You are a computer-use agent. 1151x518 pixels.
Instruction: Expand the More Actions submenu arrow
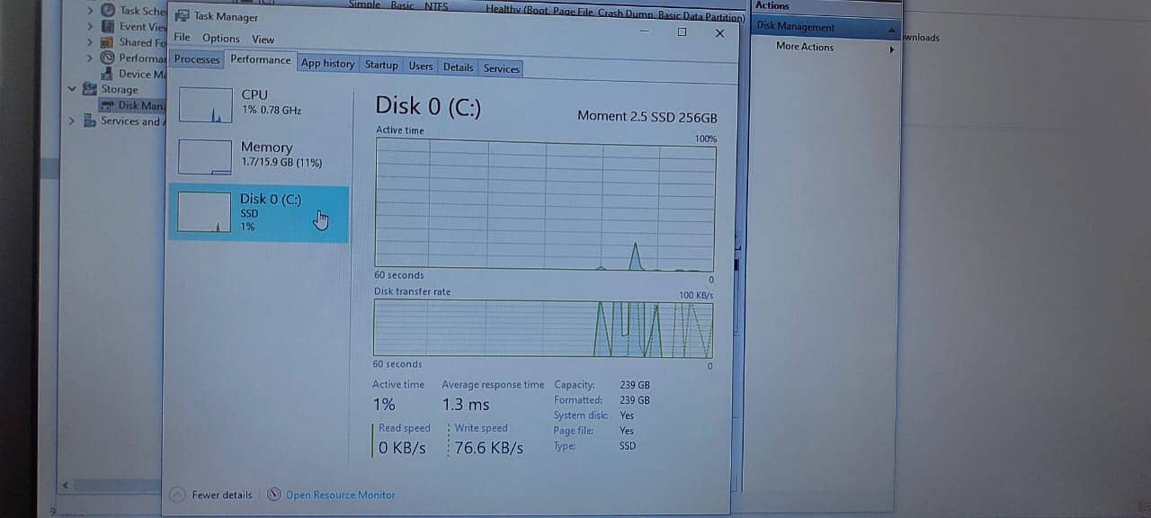(892, 49)
